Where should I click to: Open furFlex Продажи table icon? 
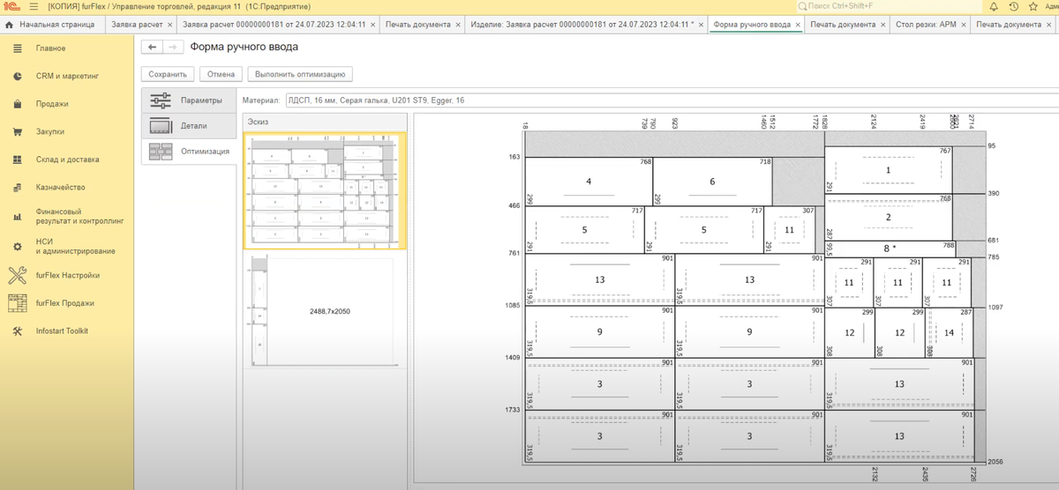[x=18, y=303]
